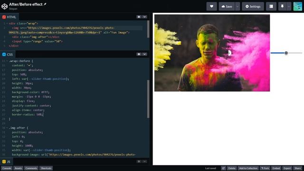Delete this pen
The image size is (304, 171).
pyautogui.click(x=232, y=168)
